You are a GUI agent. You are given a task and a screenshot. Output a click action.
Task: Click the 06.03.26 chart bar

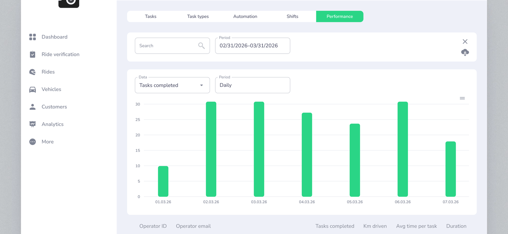pos(403,149)
